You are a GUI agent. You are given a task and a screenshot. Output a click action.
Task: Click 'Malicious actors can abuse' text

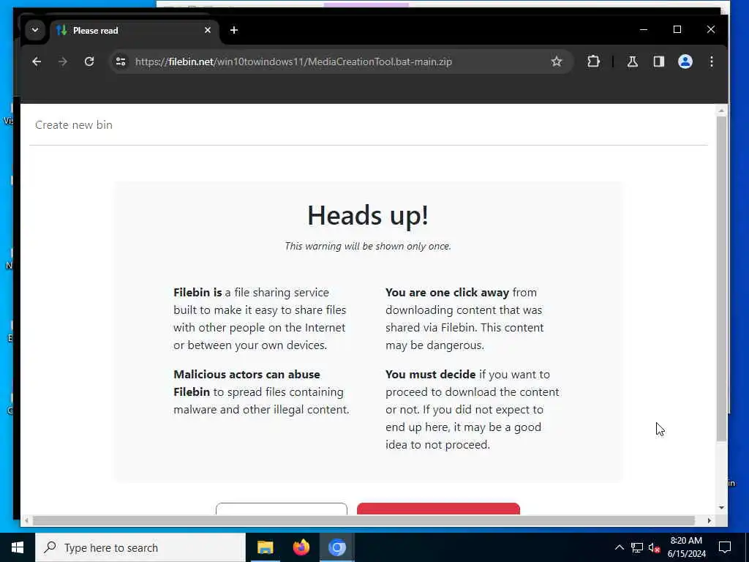pyautogui.click(x=247, y=374)
